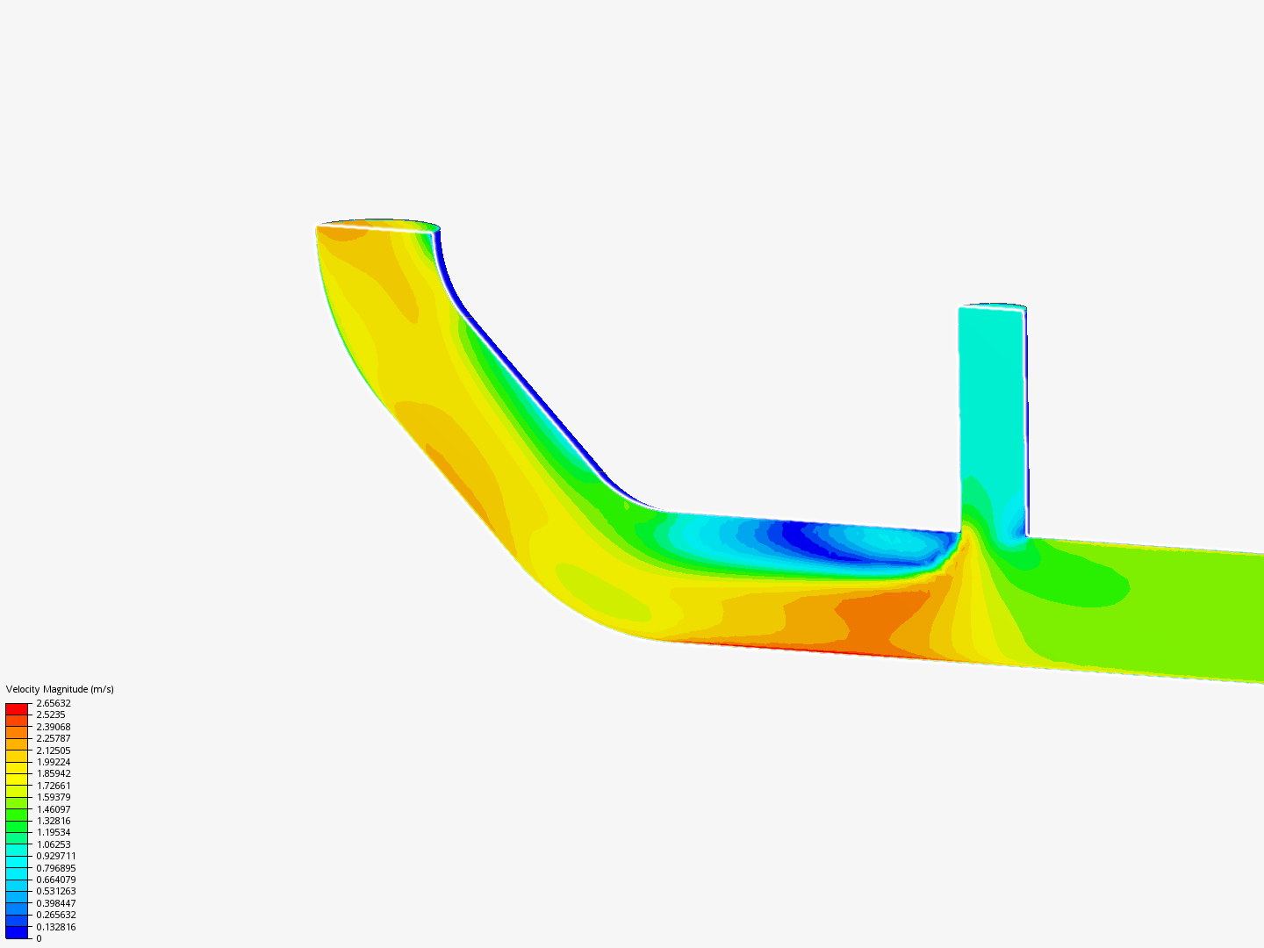Click legend swatch between 1.99224 and 2.12505

[x=17, y=756]
